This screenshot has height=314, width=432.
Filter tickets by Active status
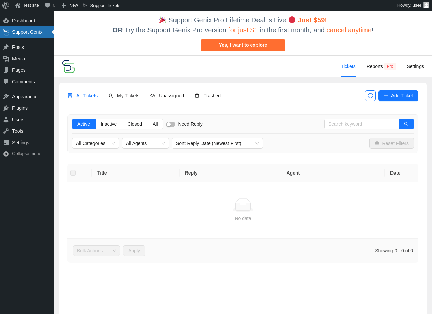84,124
